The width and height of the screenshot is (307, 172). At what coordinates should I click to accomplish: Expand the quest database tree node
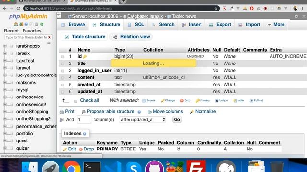click(5, 141)
